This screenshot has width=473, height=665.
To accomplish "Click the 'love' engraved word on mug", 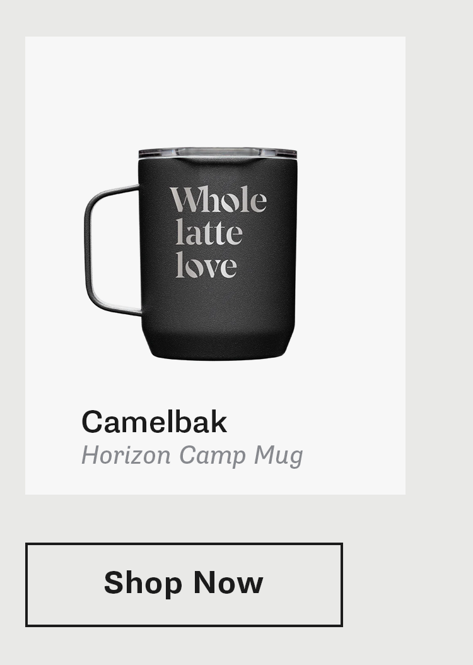I will [206, 264].
